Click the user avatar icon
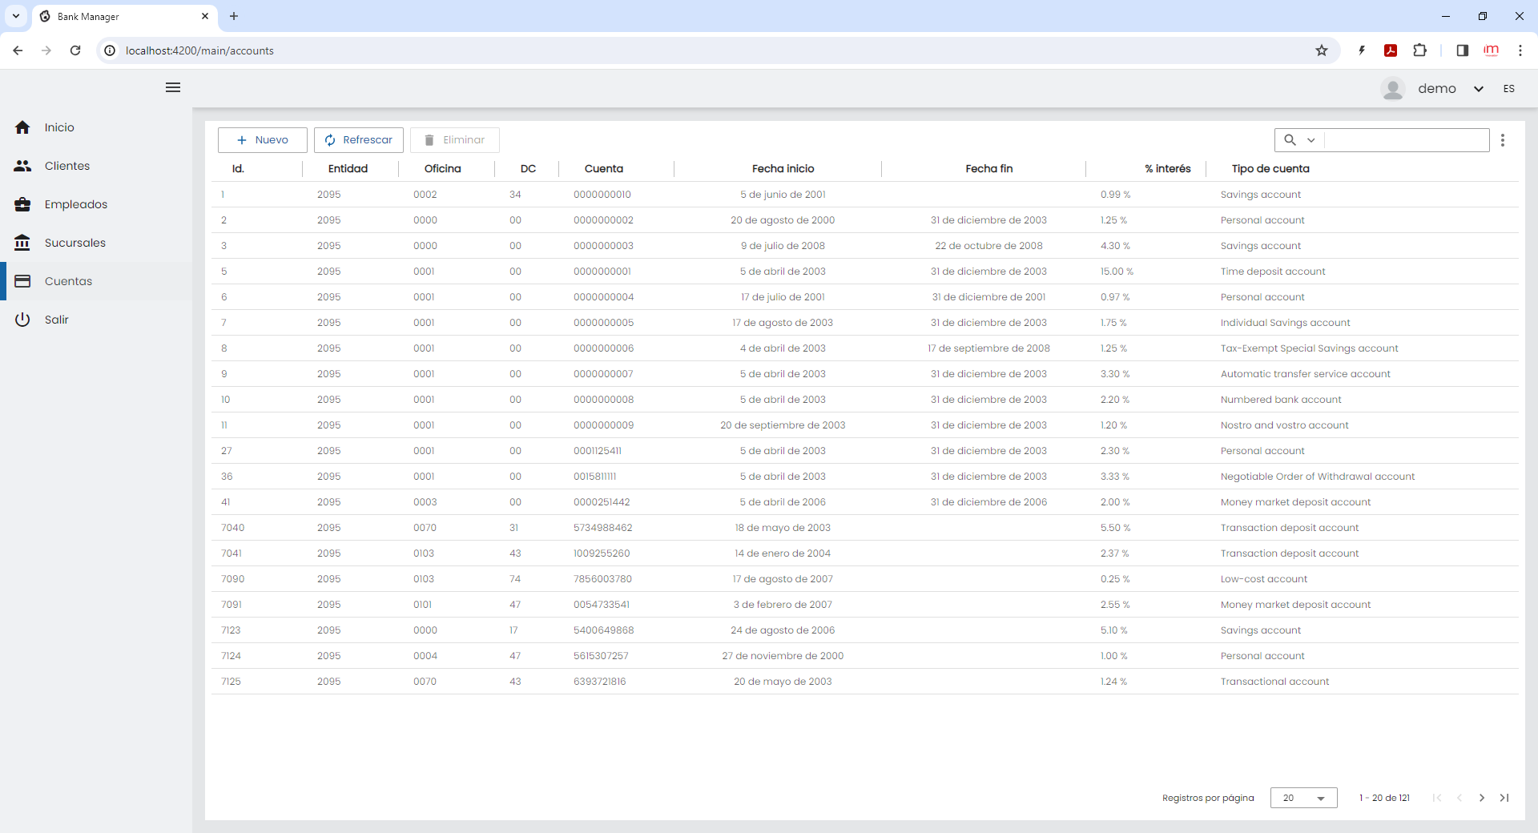This screenshot has height=833, width=1538. click(x=1393, y=89)
